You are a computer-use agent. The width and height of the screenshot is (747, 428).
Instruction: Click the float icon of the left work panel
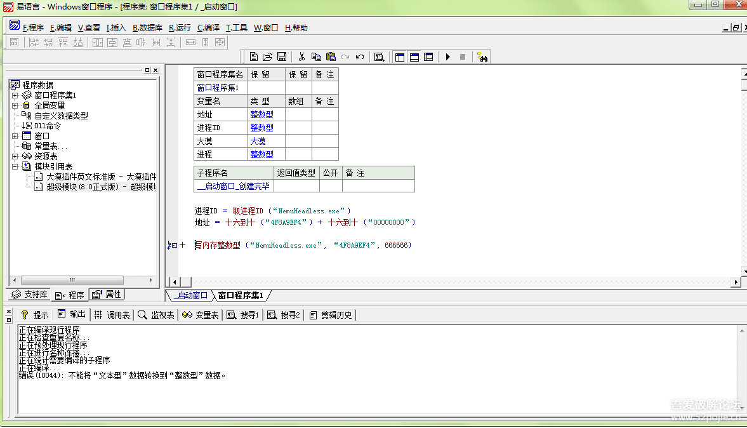(147, 70)
